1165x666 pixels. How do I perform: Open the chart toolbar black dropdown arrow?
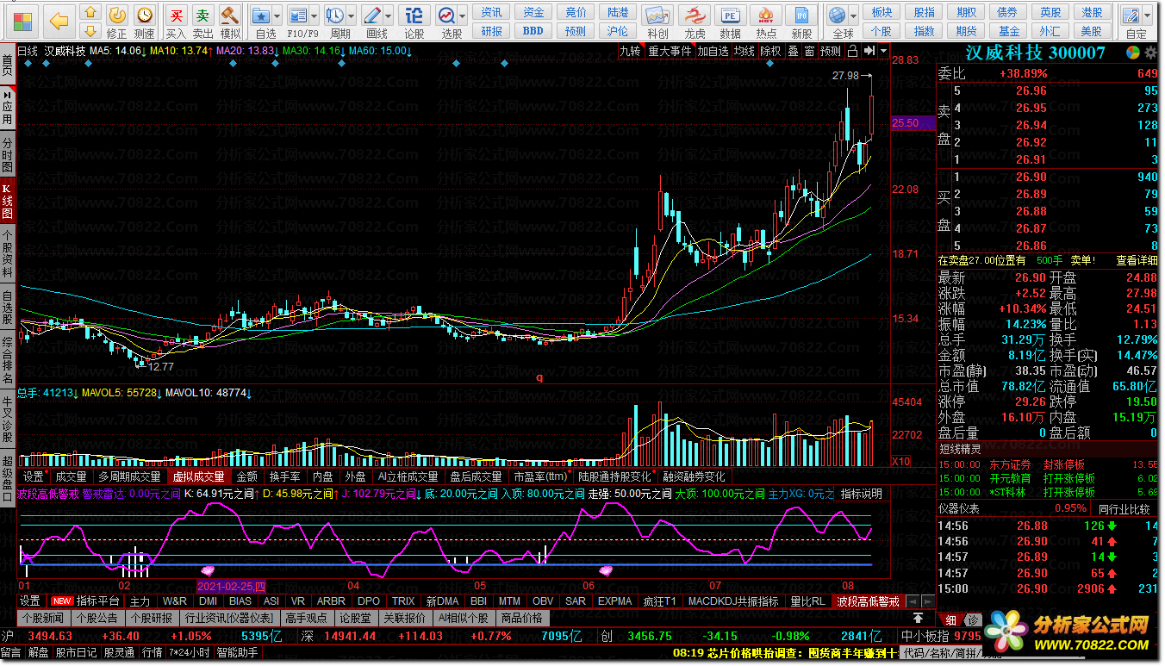click(884, 51)
